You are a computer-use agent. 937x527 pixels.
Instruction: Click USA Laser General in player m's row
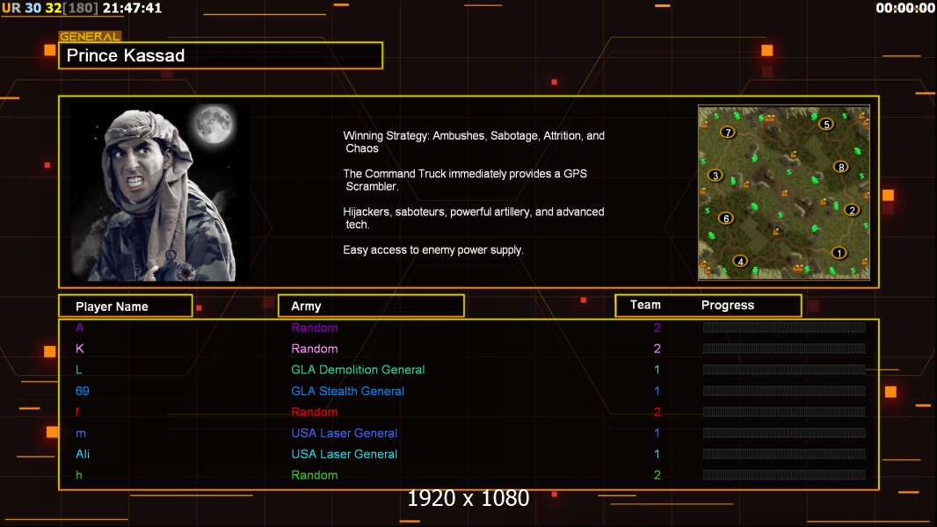345,433
